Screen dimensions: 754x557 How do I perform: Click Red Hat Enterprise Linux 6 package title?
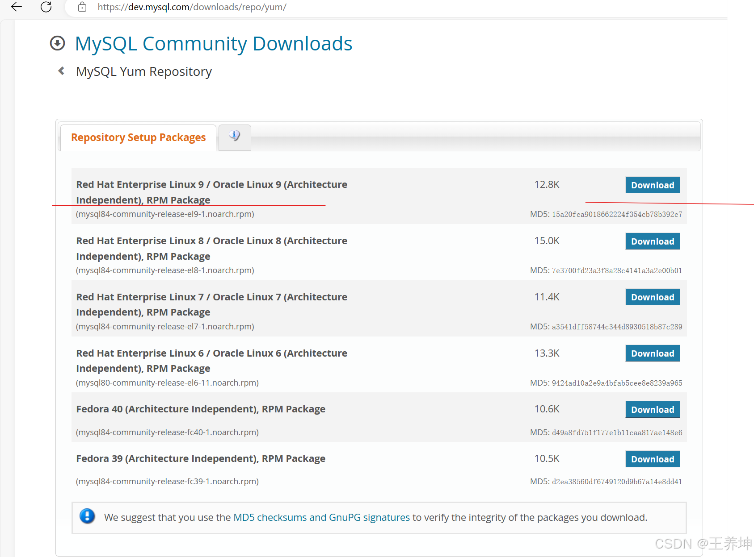coord(211,361)
